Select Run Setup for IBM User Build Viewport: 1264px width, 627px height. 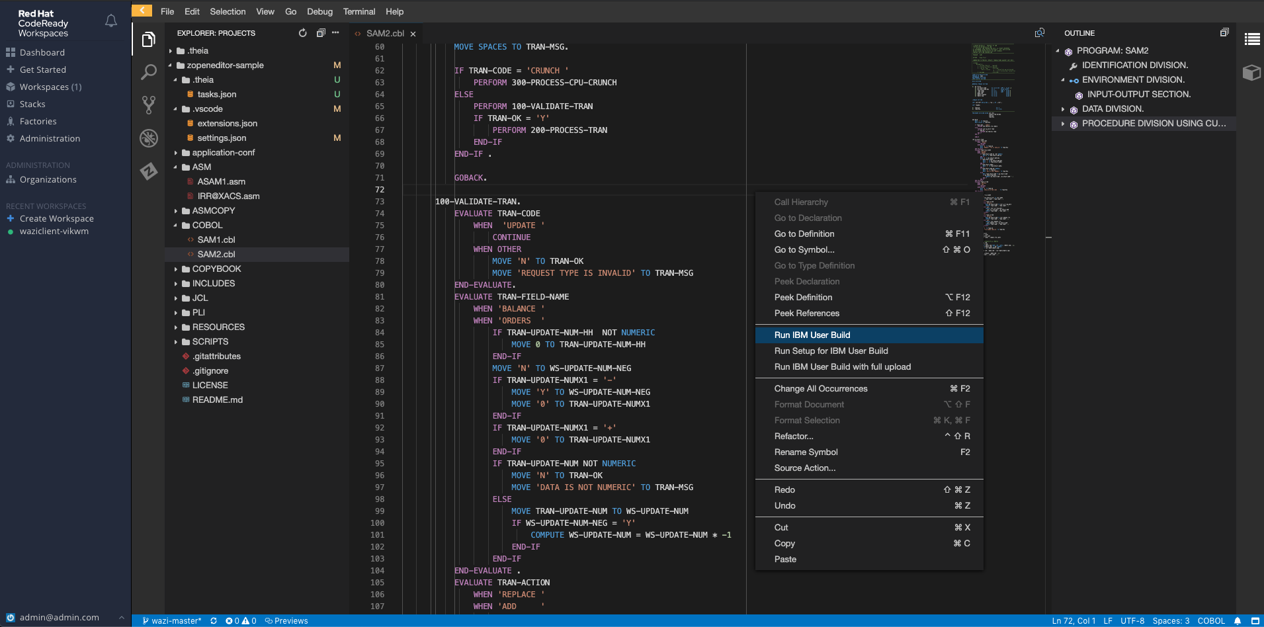click(x=869, y=351)
